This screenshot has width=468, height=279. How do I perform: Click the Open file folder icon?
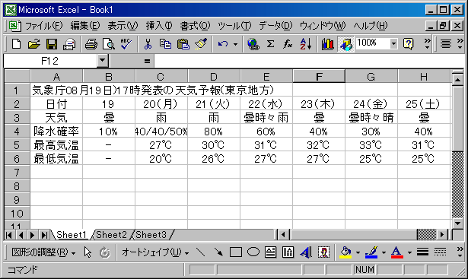(x=33, y=44)
